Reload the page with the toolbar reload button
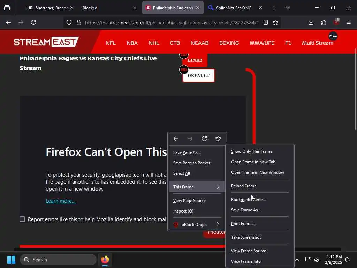Image resolution: width=357 pixels, height=268 pixels. [33, 22]
